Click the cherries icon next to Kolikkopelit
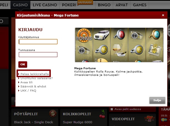Screen dimensions: 170x126 [x=102, y=114]
